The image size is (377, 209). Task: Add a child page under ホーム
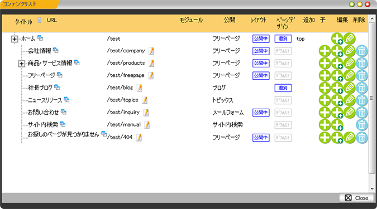[x=337, y=38]
